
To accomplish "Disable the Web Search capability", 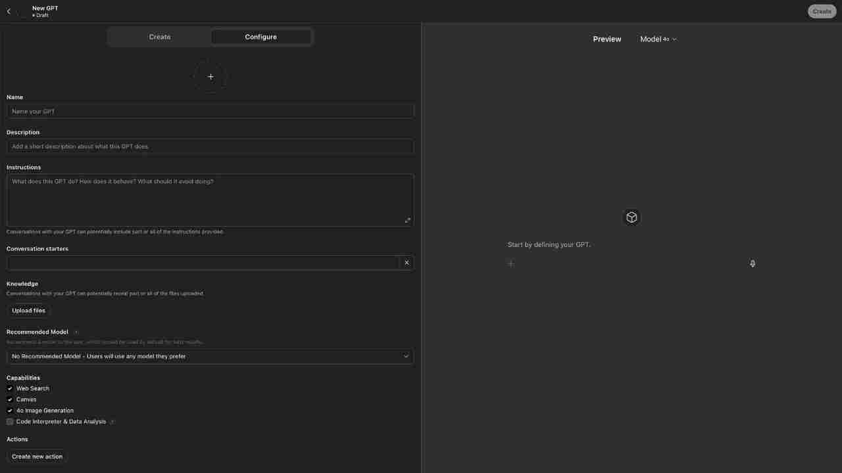I will [x=10, y=388].
